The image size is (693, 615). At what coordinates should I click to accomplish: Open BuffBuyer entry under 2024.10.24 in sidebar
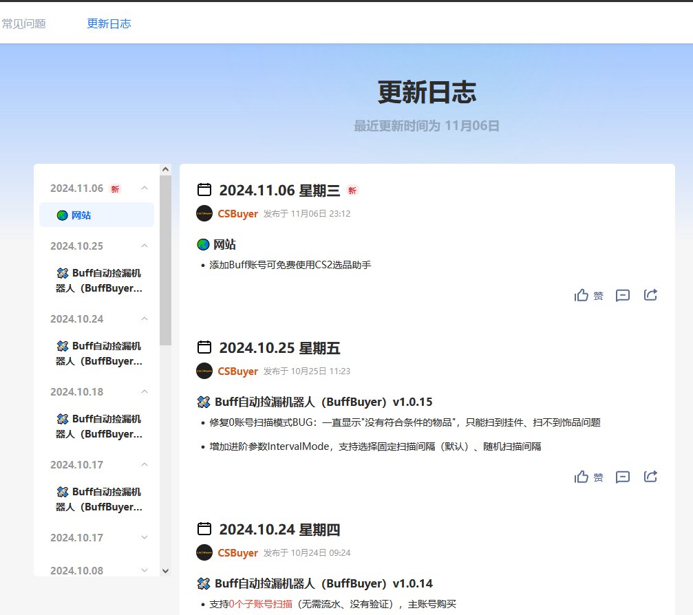tap(99, 354)
